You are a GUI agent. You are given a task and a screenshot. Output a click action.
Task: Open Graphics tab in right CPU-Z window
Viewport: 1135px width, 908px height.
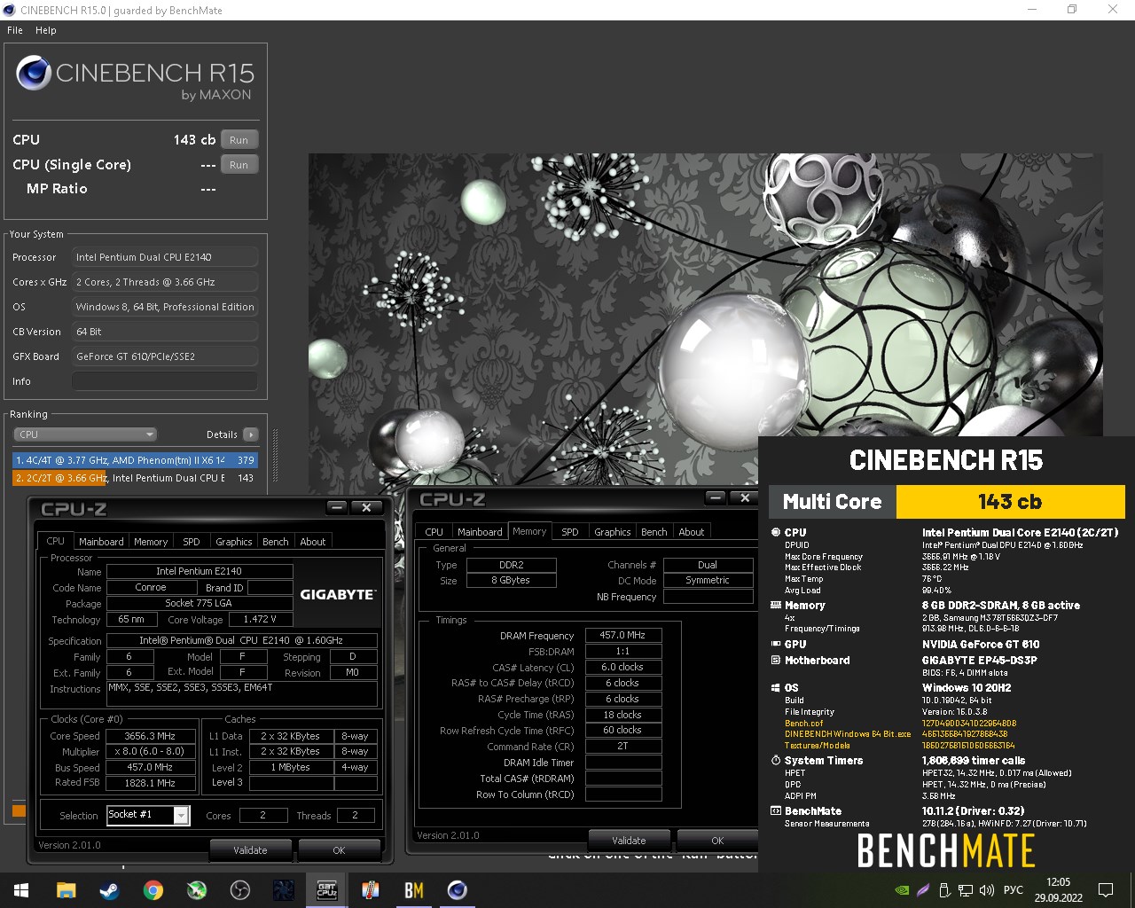[613, 532]
